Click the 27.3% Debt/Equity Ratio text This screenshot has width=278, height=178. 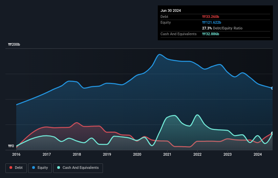click(x=222, y=28)
